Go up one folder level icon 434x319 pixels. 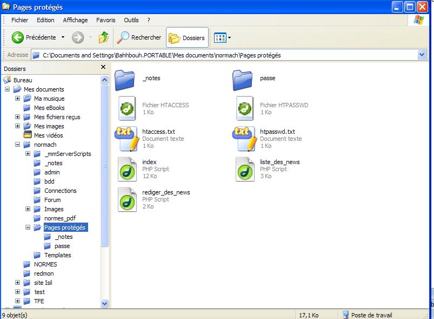pos(104,37)
